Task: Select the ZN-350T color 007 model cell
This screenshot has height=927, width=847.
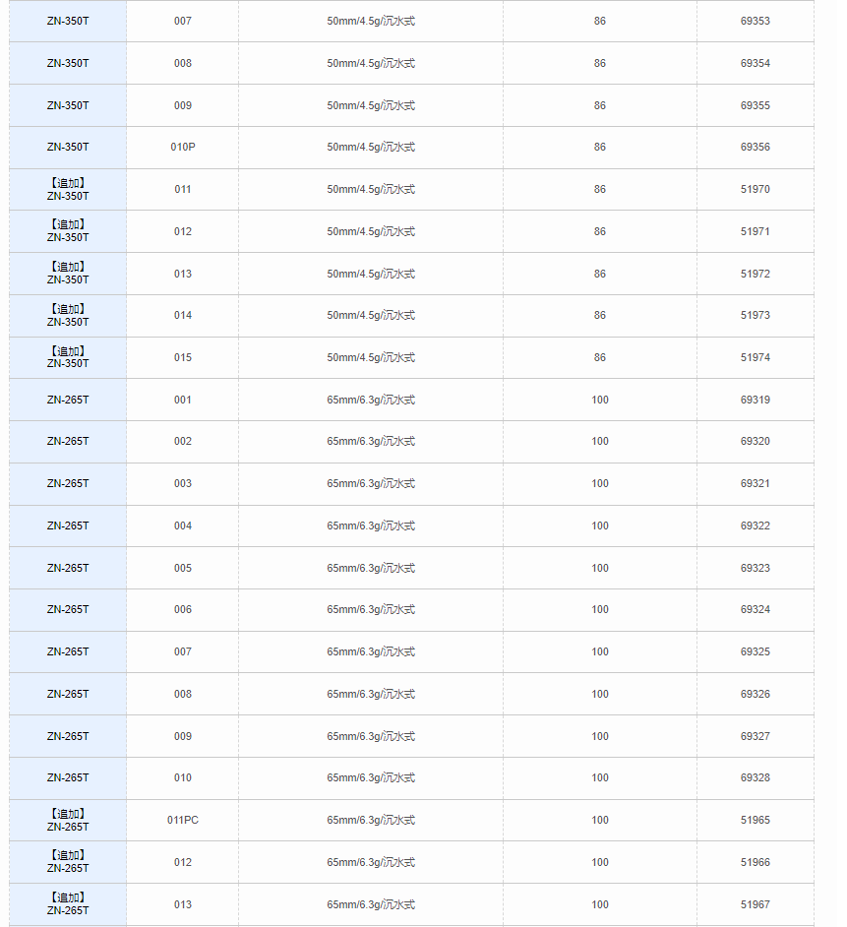Action: pyautogui.click(x=68, y=21)
